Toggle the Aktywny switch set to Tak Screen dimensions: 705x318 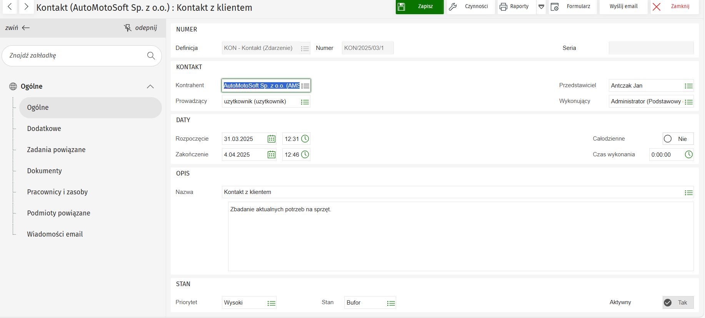coord(668,303)
